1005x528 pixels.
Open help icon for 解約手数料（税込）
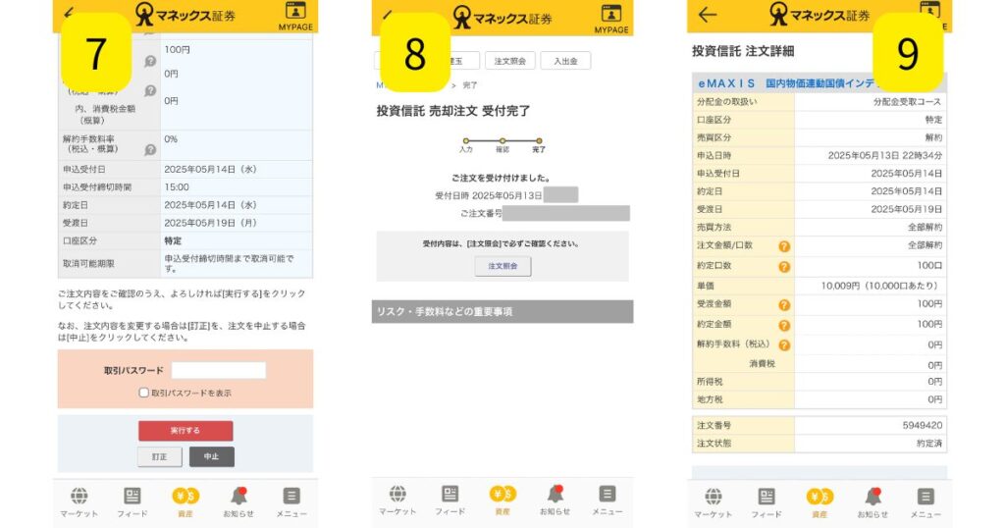[784, 345]
